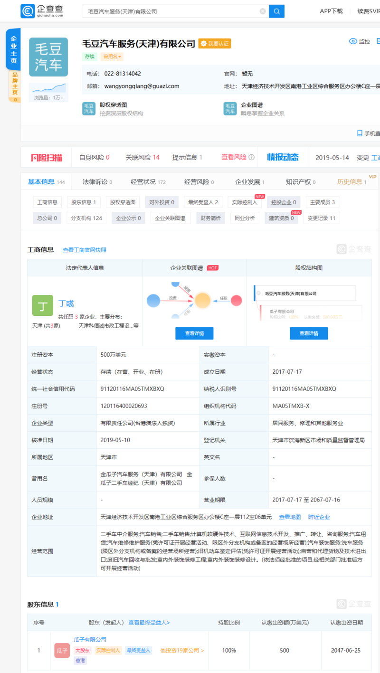Screen dimensions: 380x673
Task: Open shareholder 瓜子有限公司 link
Action: coord(90,640)
